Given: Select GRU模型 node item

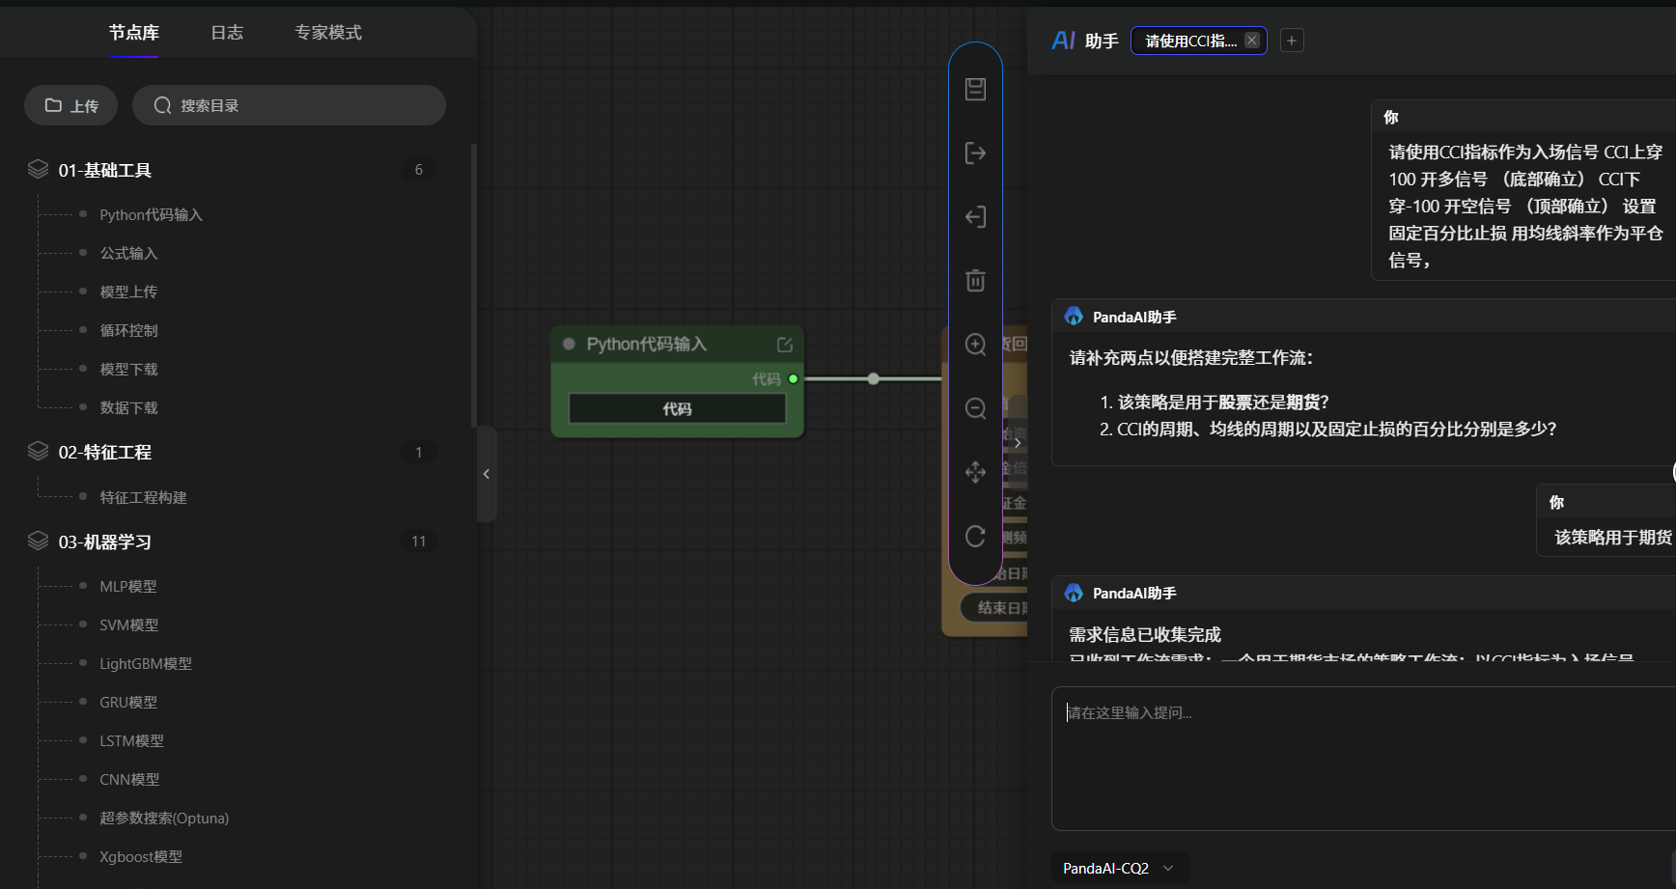Looking at the screenshot, I should [128, 702].
